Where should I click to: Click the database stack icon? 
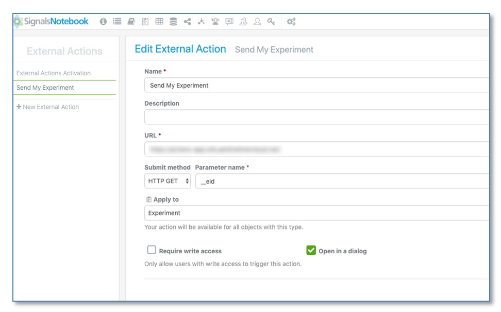coord(173,22)
